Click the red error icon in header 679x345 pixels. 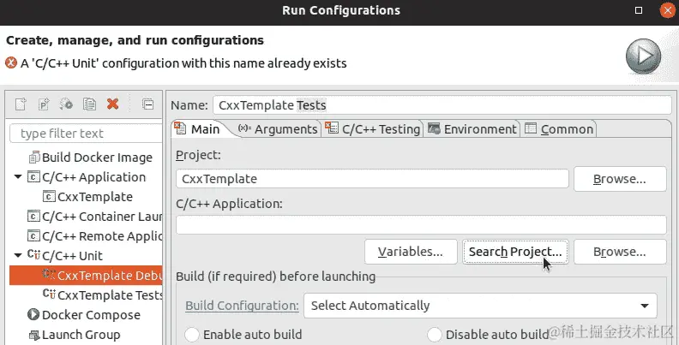(x=11, y=63)
